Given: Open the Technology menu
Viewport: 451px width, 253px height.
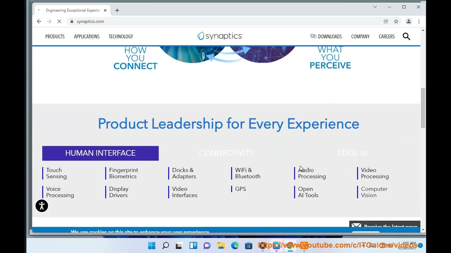Looking at the screenshot, I should [121, 37].
